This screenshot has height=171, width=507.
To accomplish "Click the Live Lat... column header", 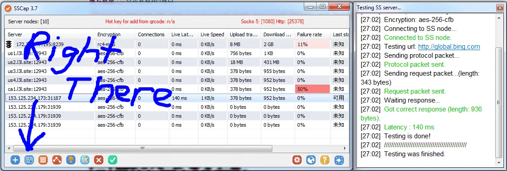I will [184, 34].
